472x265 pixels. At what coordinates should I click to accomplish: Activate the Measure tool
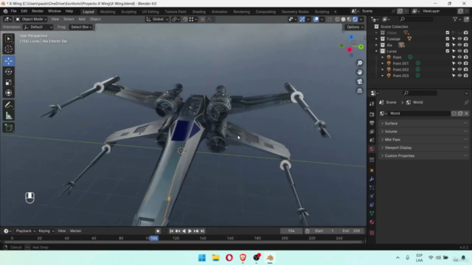[8, 116]
